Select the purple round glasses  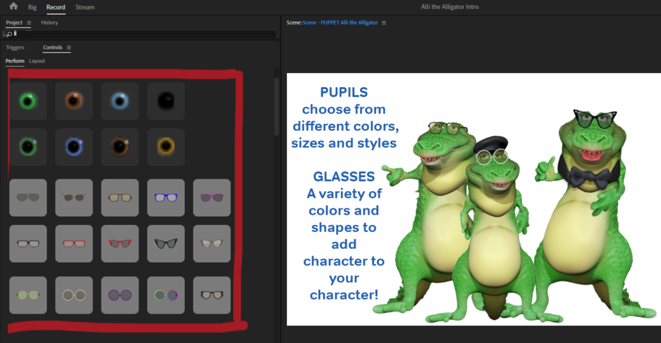coord(120,295)
